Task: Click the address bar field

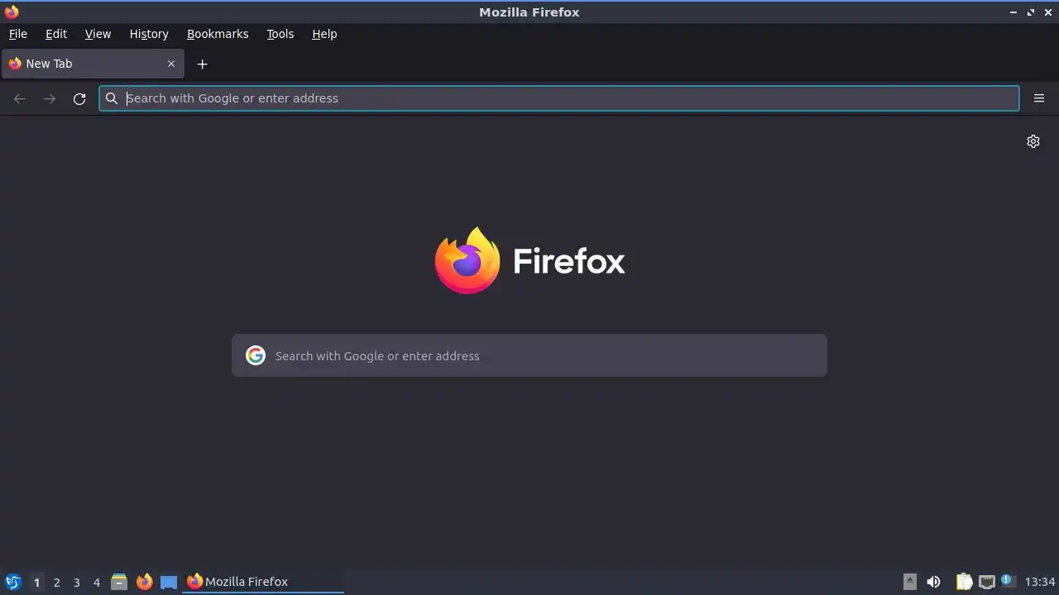Action: (559, 98)
